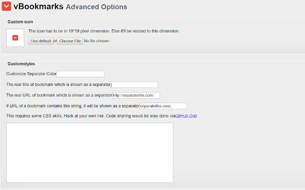Click the custom icon preview box
This screenshot has width=305, height=190.
[x=15, y=38]
